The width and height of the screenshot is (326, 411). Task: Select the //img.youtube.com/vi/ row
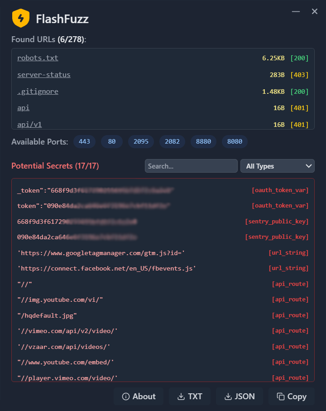(x=163, y=300)
